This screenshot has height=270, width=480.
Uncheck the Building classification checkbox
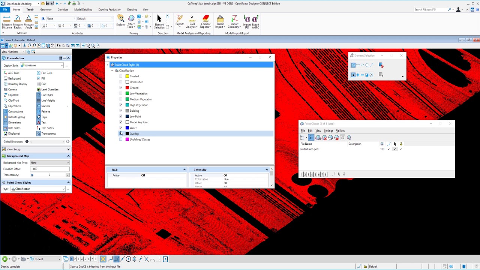(x=121, y=111)
